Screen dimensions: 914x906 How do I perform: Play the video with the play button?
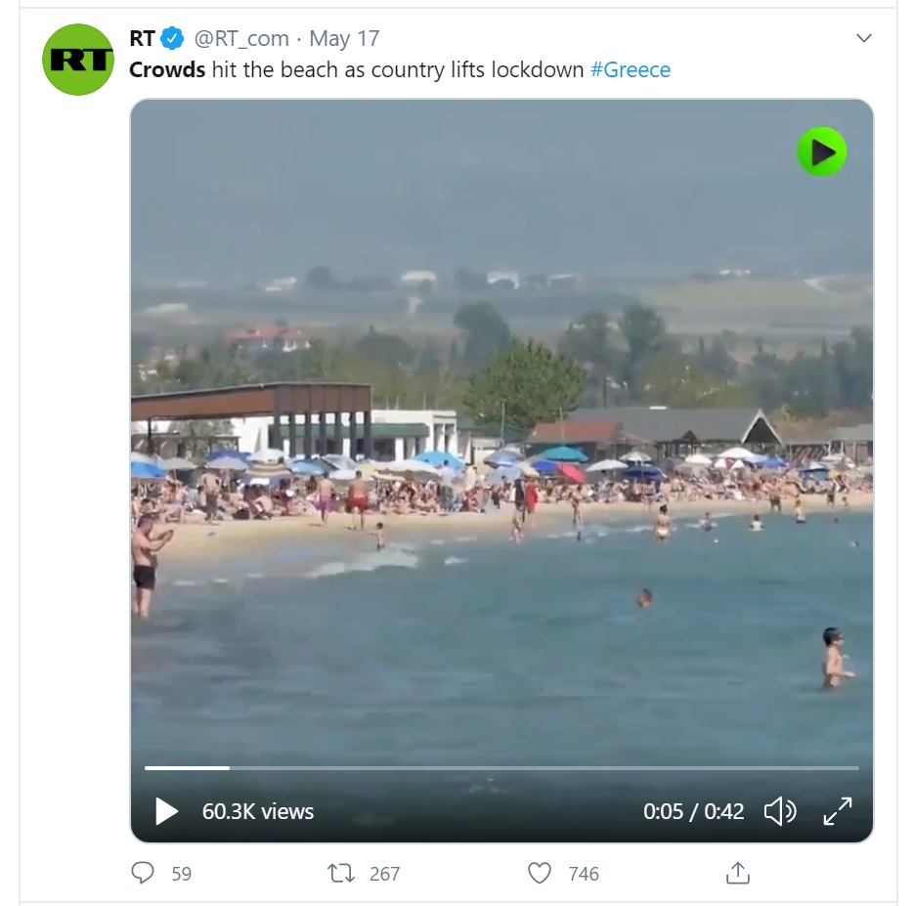[166, 811]
